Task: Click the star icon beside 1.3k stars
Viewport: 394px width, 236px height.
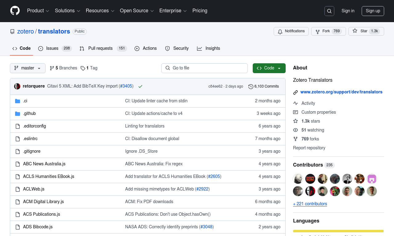Action: (x=295, y=121)
